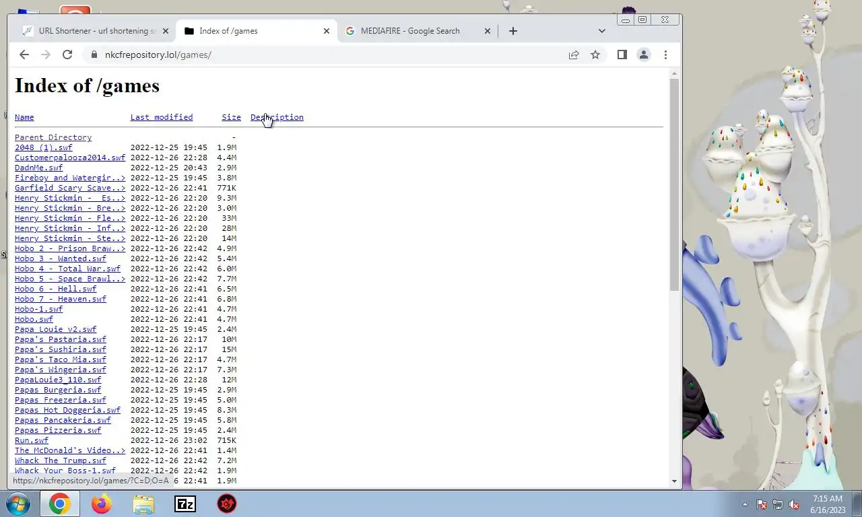Click the scrollbar up arrow
This screenshot has width=862, height=517.
[675, 73]
